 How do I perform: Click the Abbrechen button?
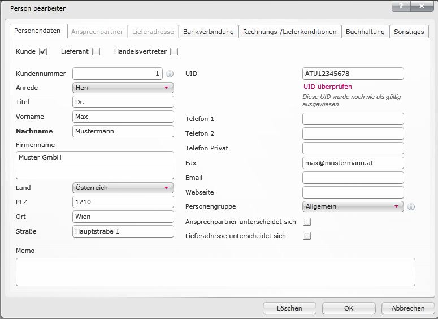[x=407, y=308]
